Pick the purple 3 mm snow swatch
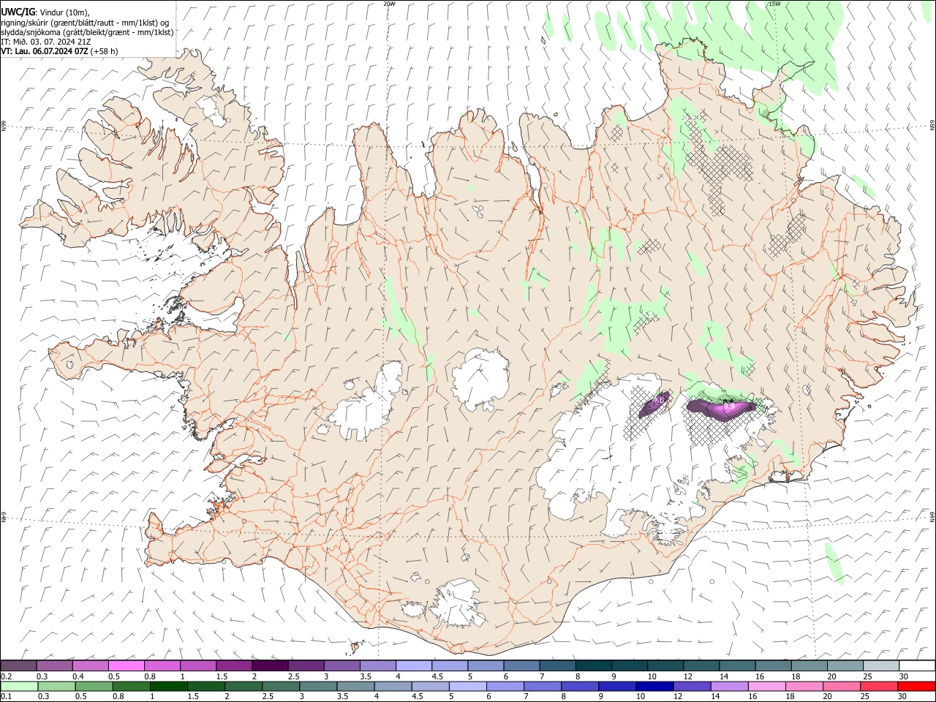 [x=341, y=665]
